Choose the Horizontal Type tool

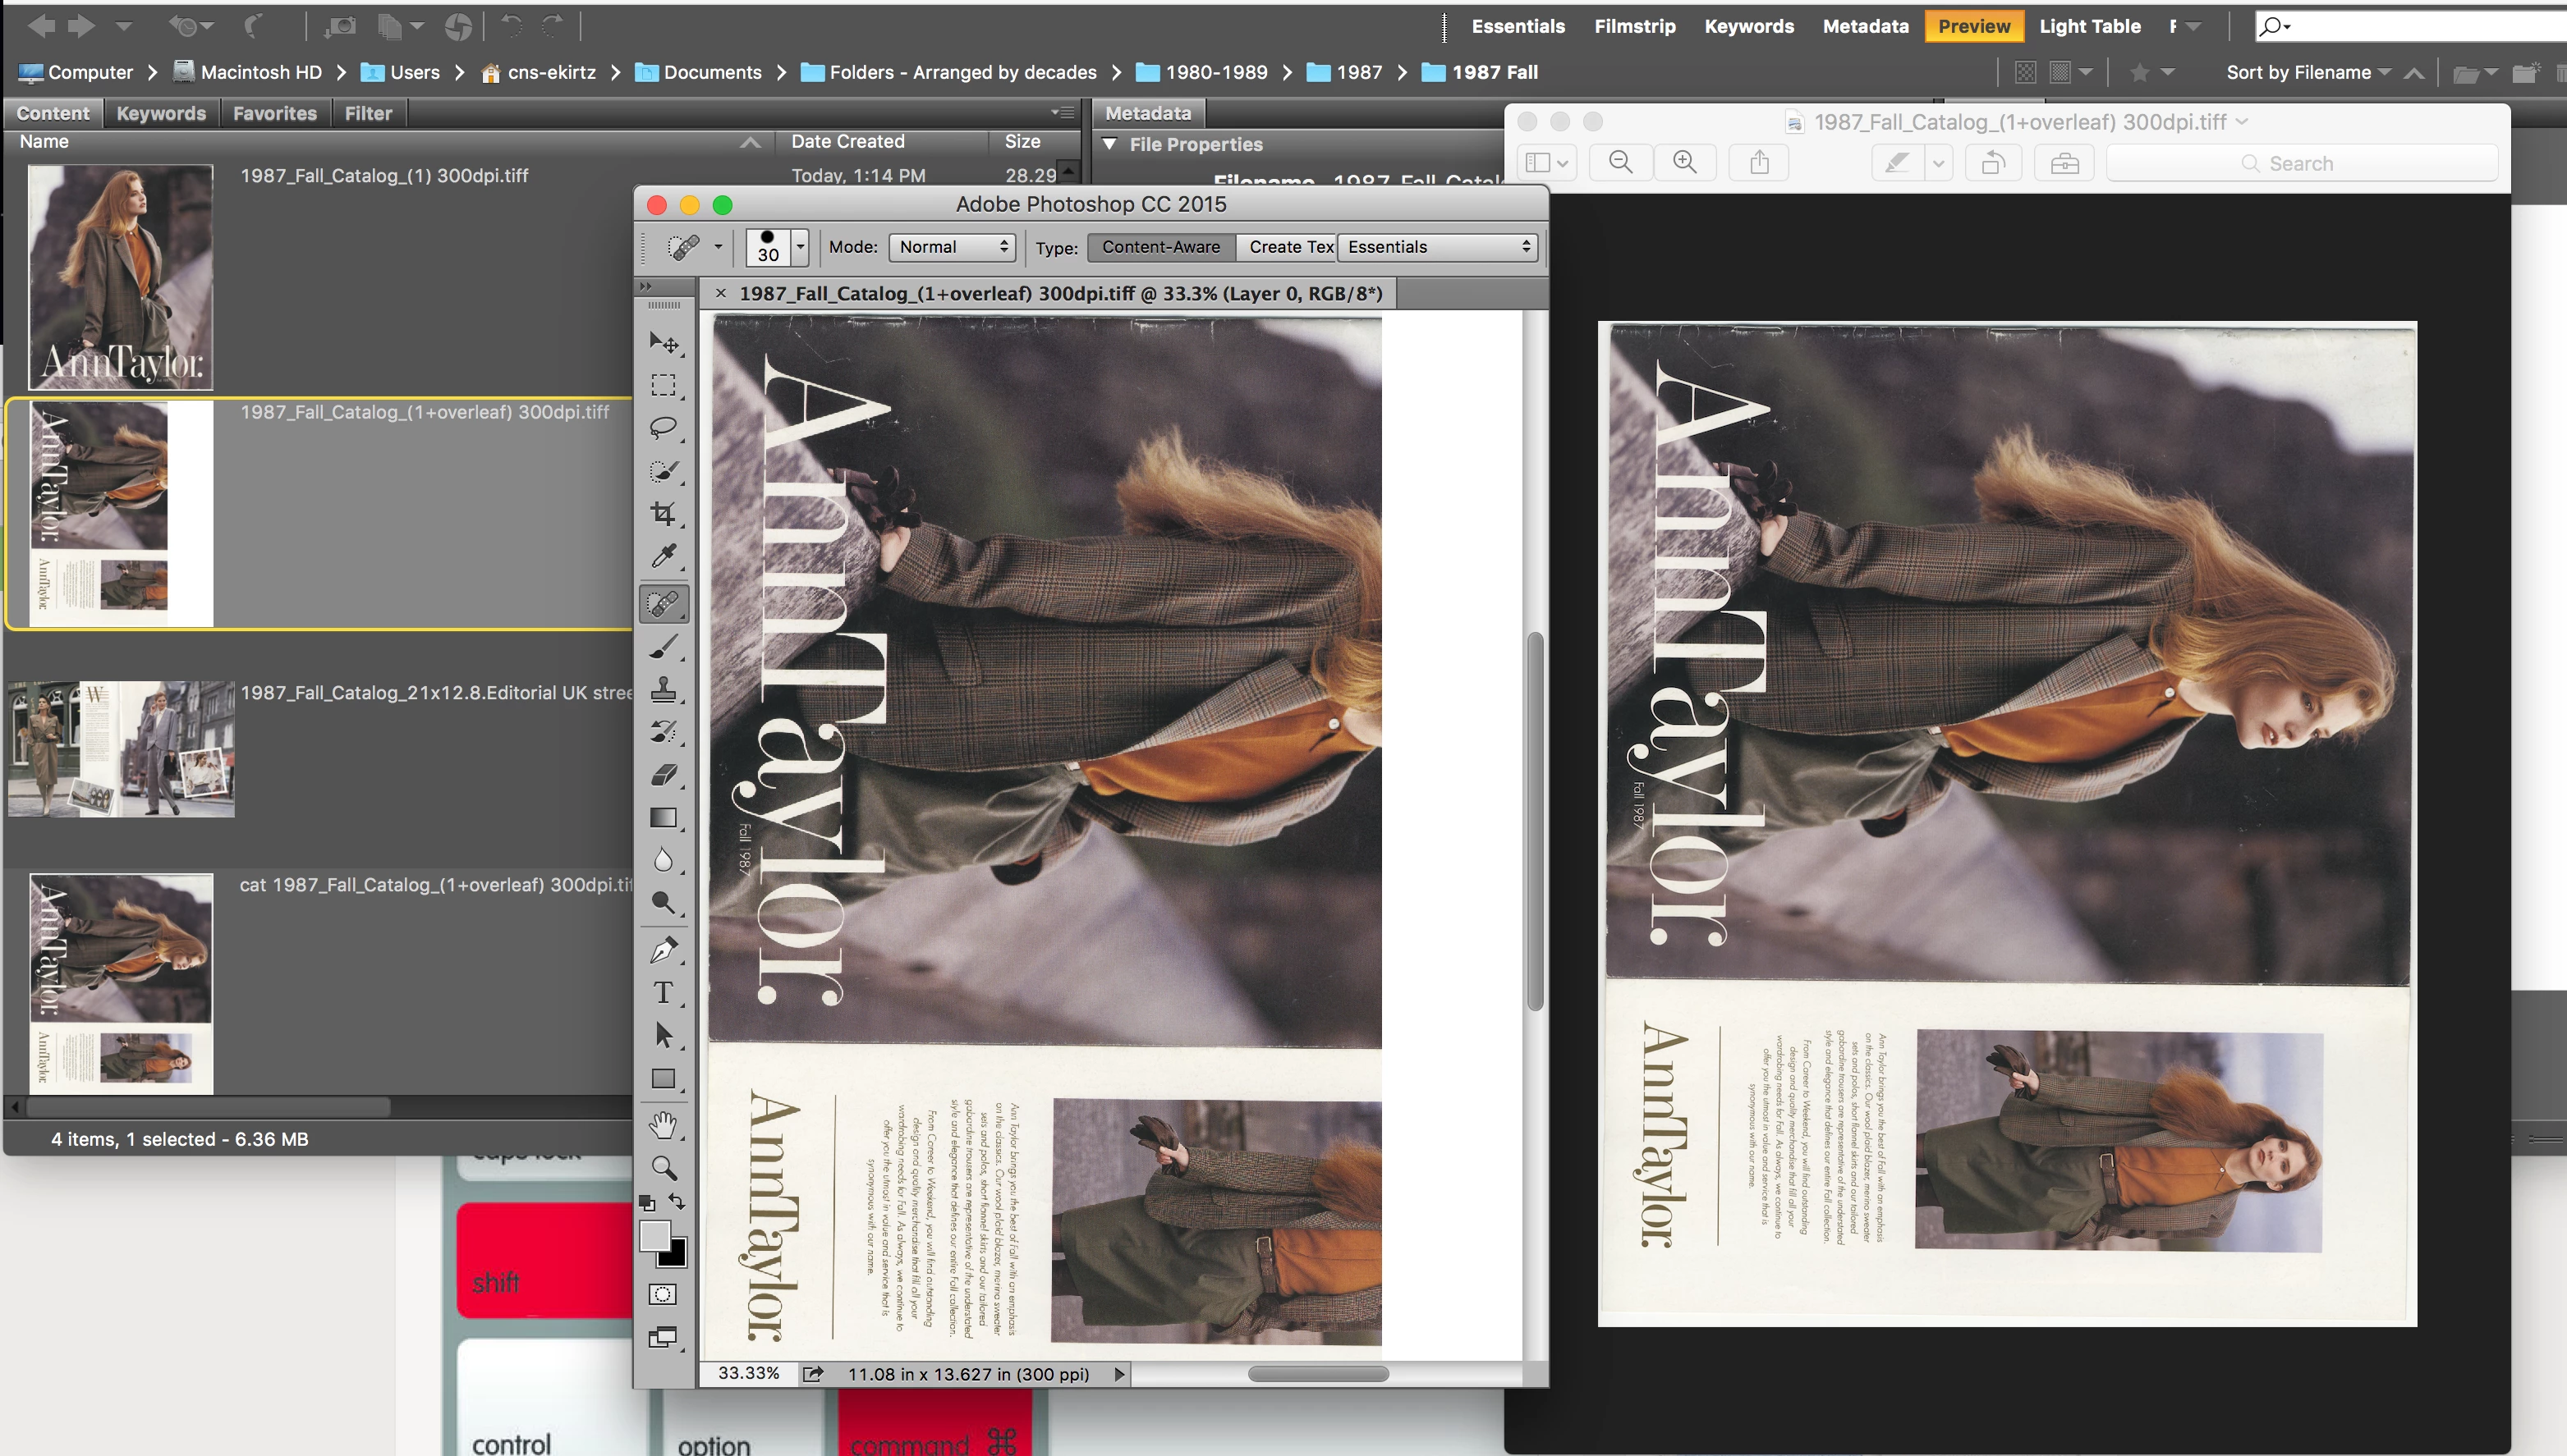click(664, 992)
